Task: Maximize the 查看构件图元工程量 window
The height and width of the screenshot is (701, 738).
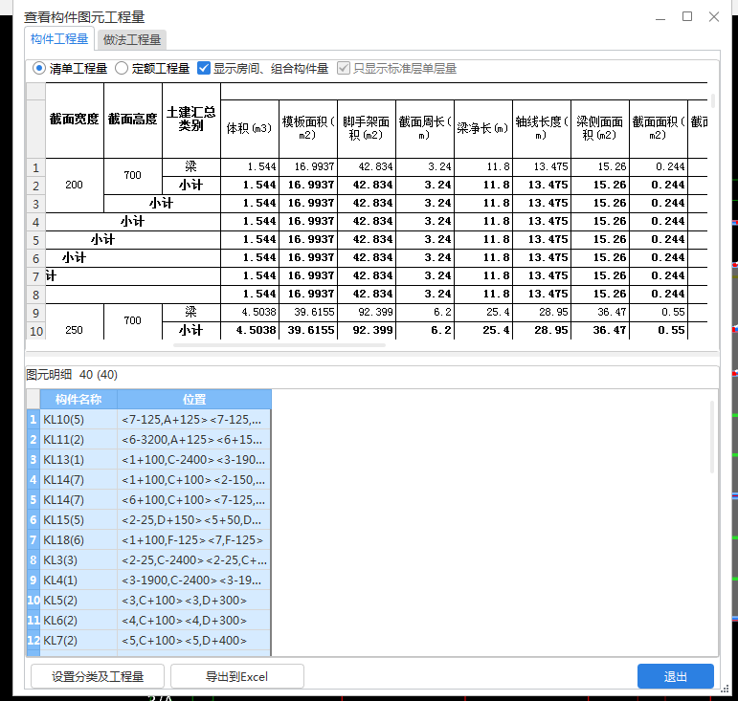Action: pos(687,17)
